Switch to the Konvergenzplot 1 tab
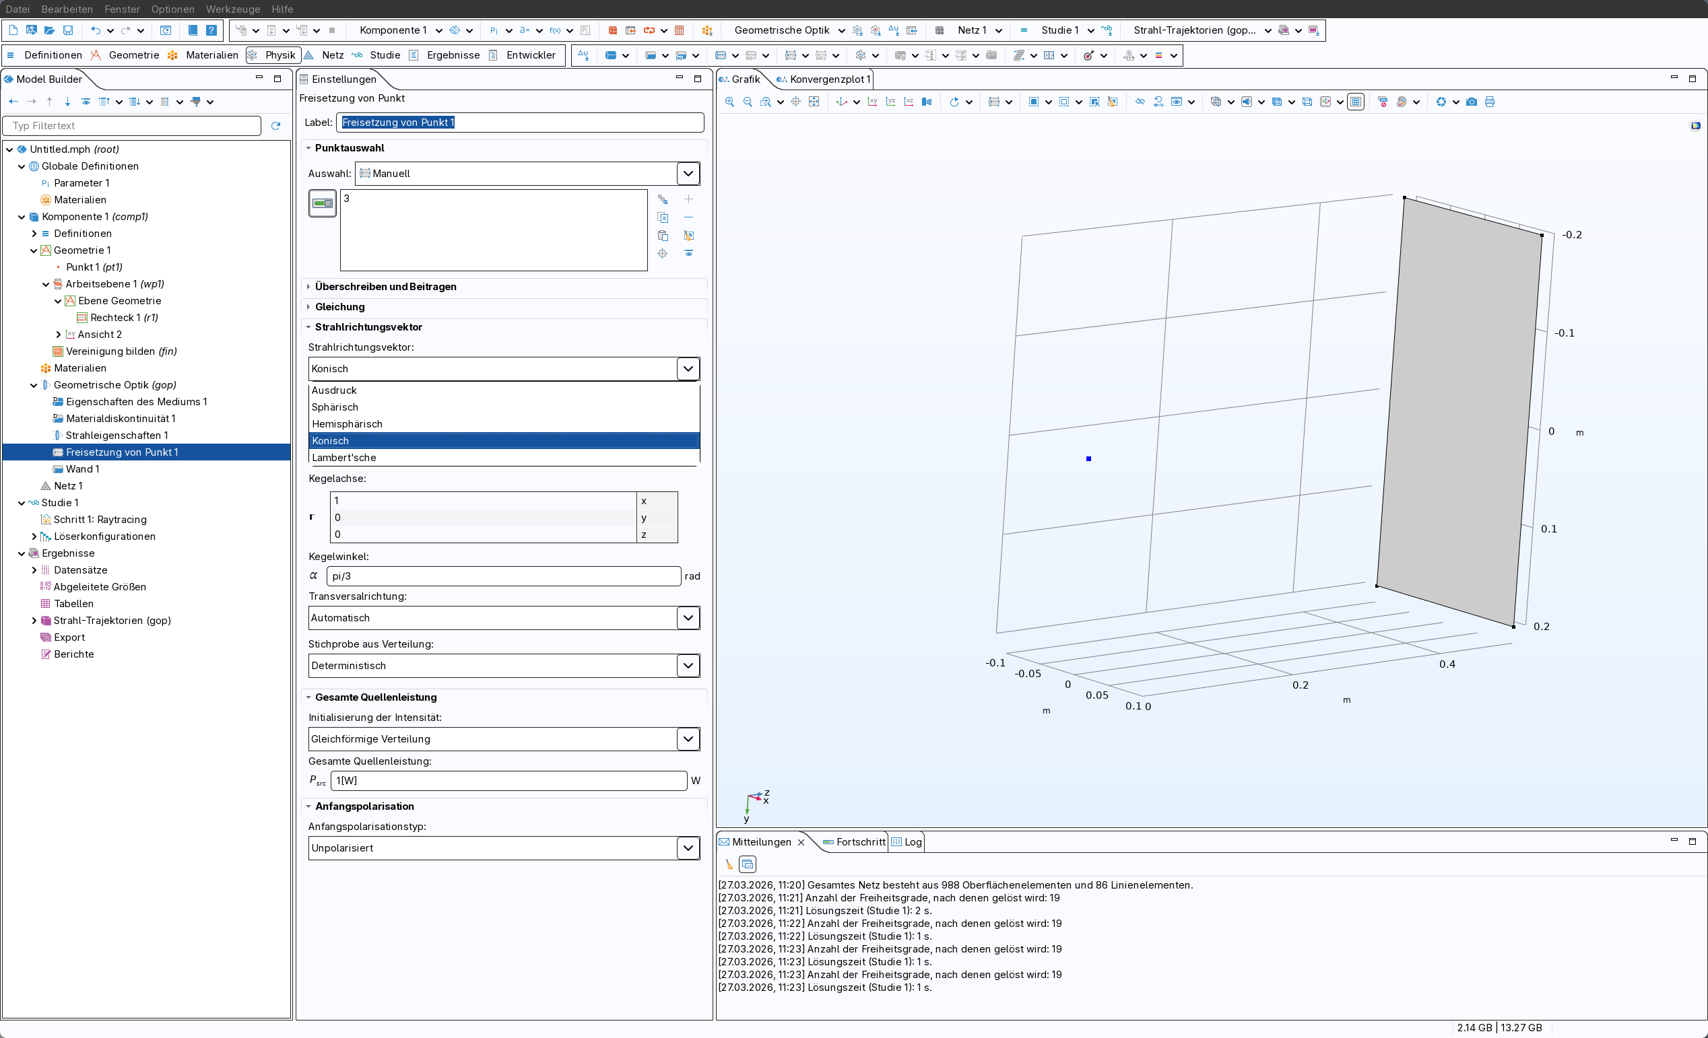 click(829, 79)
